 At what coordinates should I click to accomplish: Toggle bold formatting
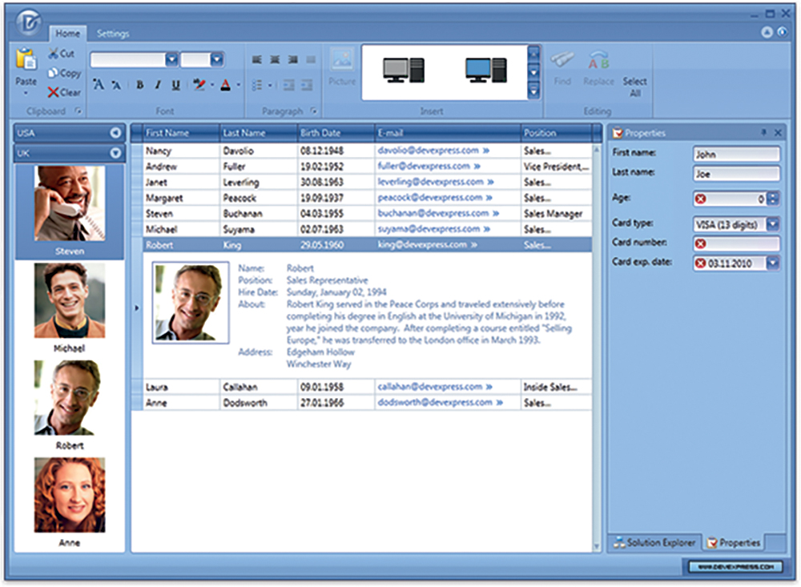(139, 85)
